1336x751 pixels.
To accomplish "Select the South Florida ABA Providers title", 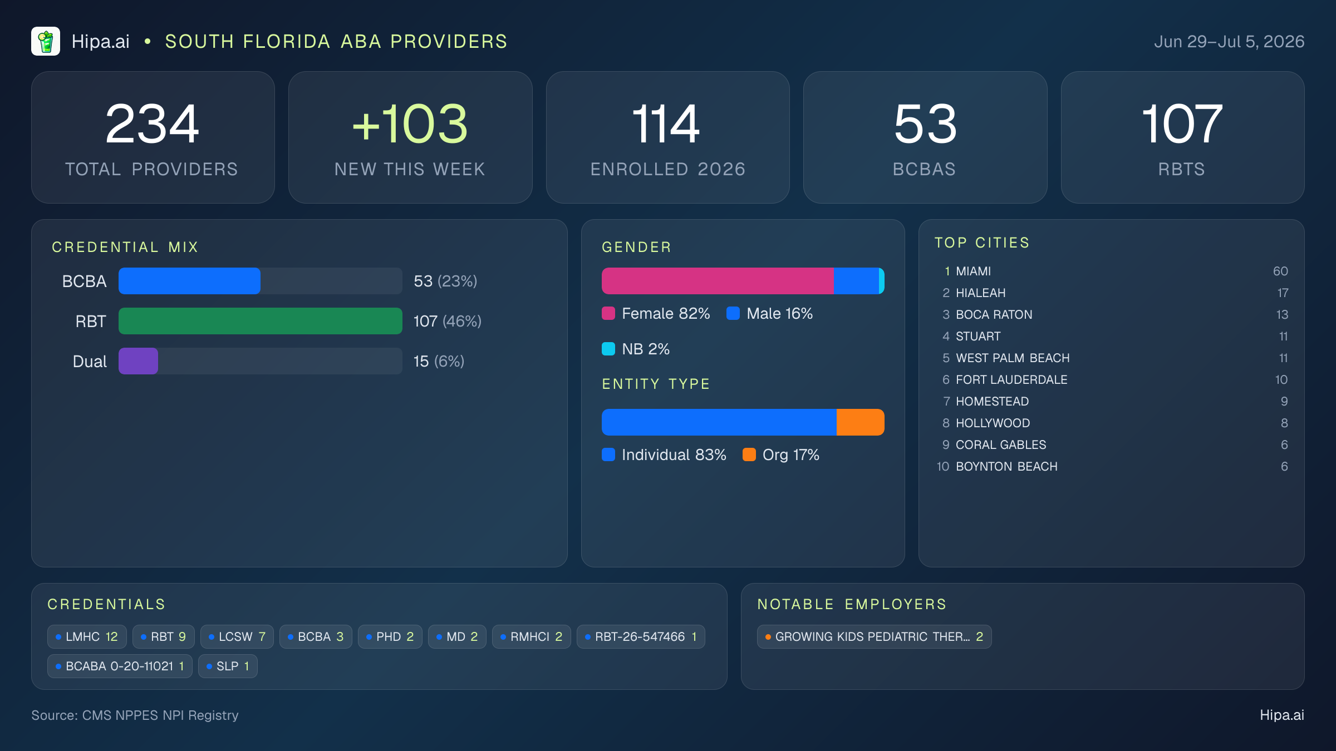I will (336, 42).
